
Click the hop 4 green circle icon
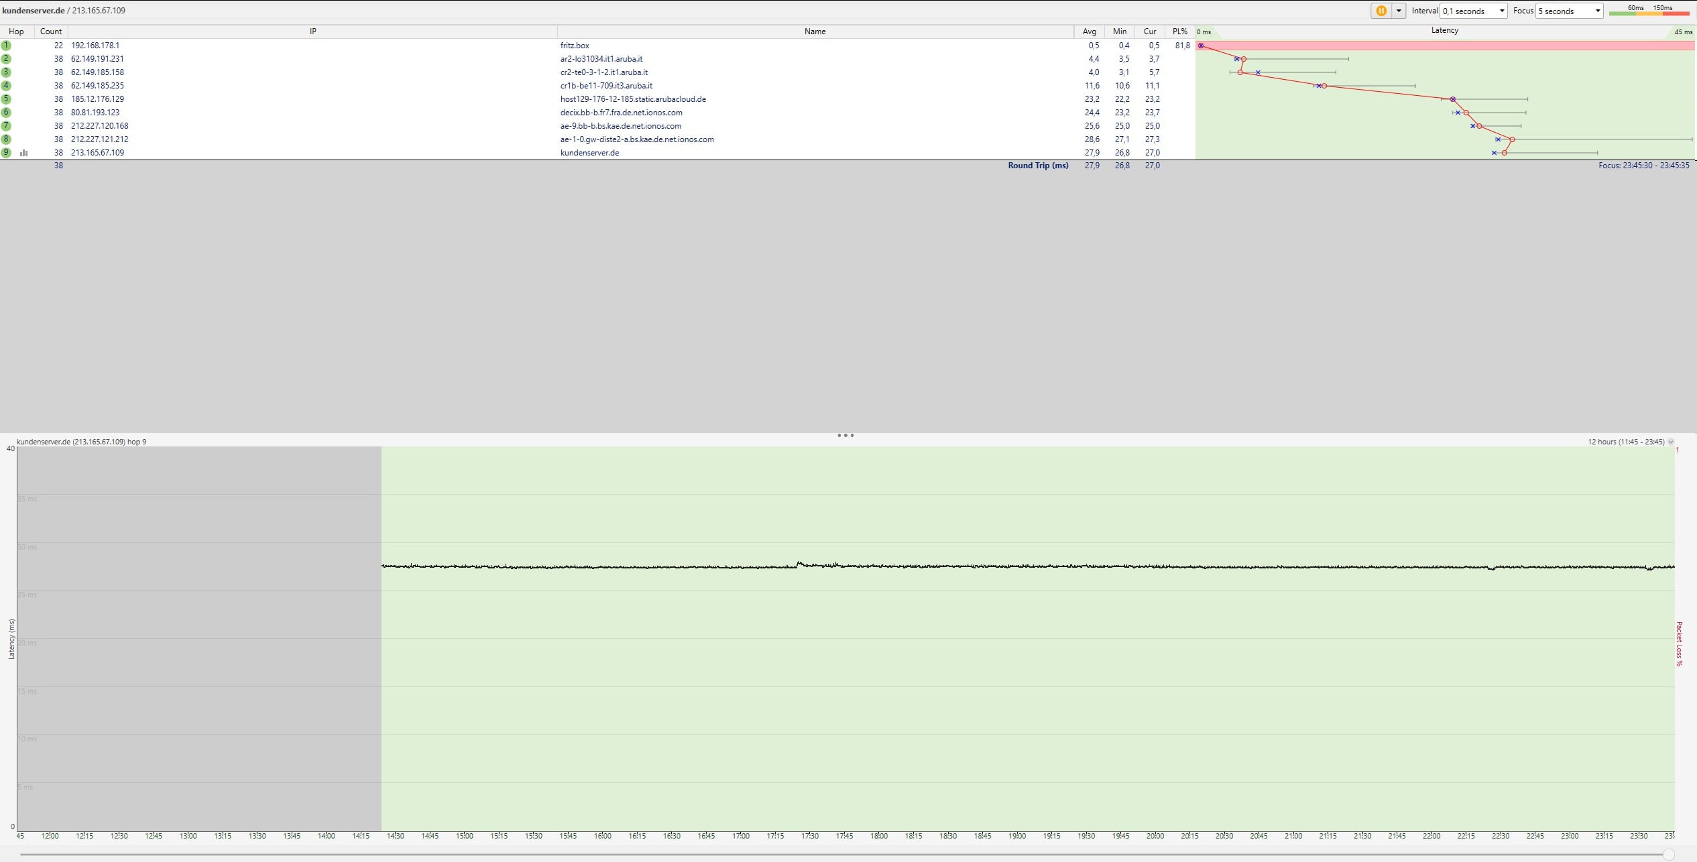[x=6, y=86]
